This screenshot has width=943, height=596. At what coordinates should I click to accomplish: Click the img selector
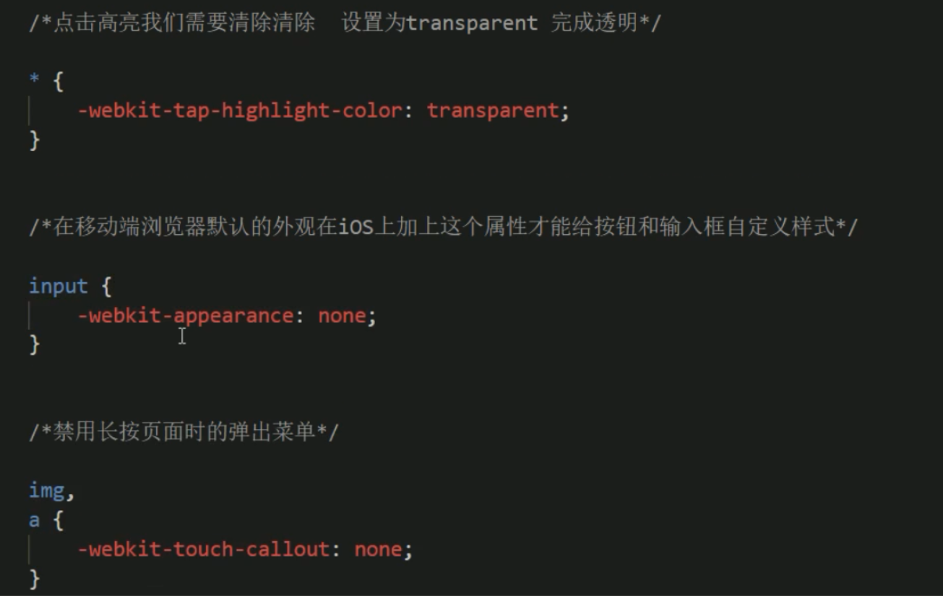(x=47, y=491)
